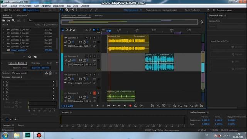Adjust Дорожка 4 pan knob
The height and width of the screenshot is (139, 247).
point(84,60)
